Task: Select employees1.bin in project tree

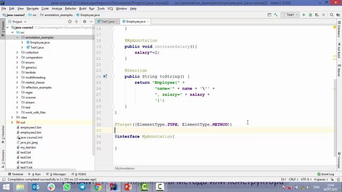Action: point(31,127)
